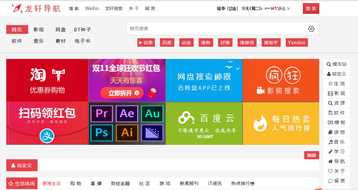Viewport: 358px width, 190px height.
Task: Click the sidebar 生活 star item
Action: click(336, 84)
